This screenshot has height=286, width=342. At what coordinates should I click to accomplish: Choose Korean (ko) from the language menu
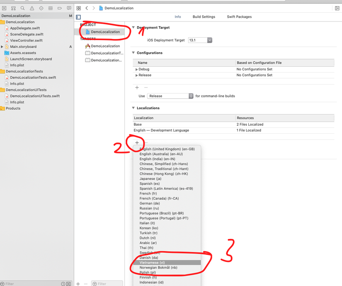(167, 228)
